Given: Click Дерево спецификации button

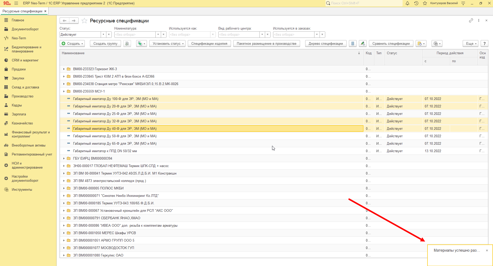Looking at the screenshot, I should (x=326, y=44).
